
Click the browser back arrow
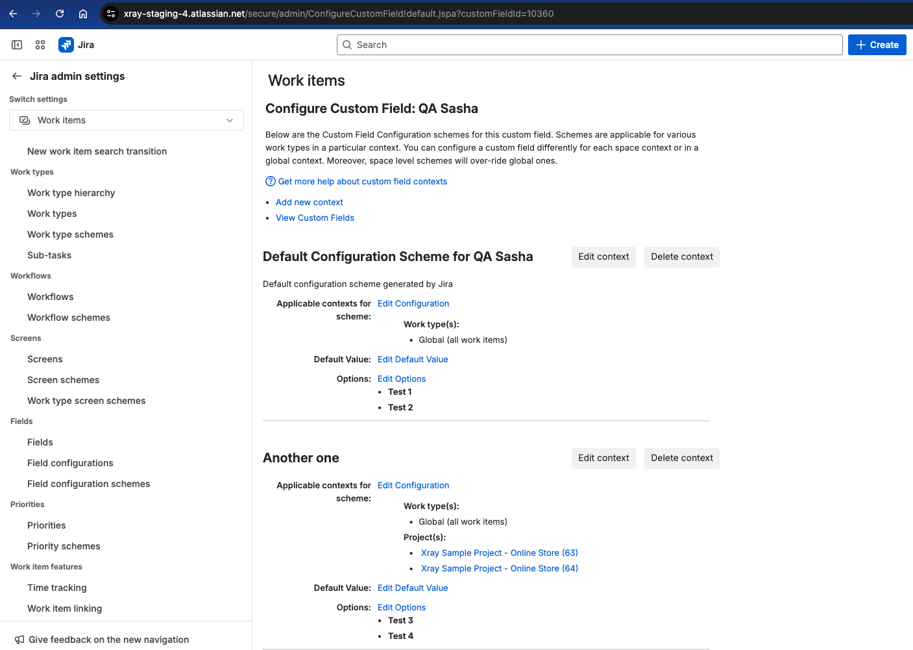(x=13, y=14)
